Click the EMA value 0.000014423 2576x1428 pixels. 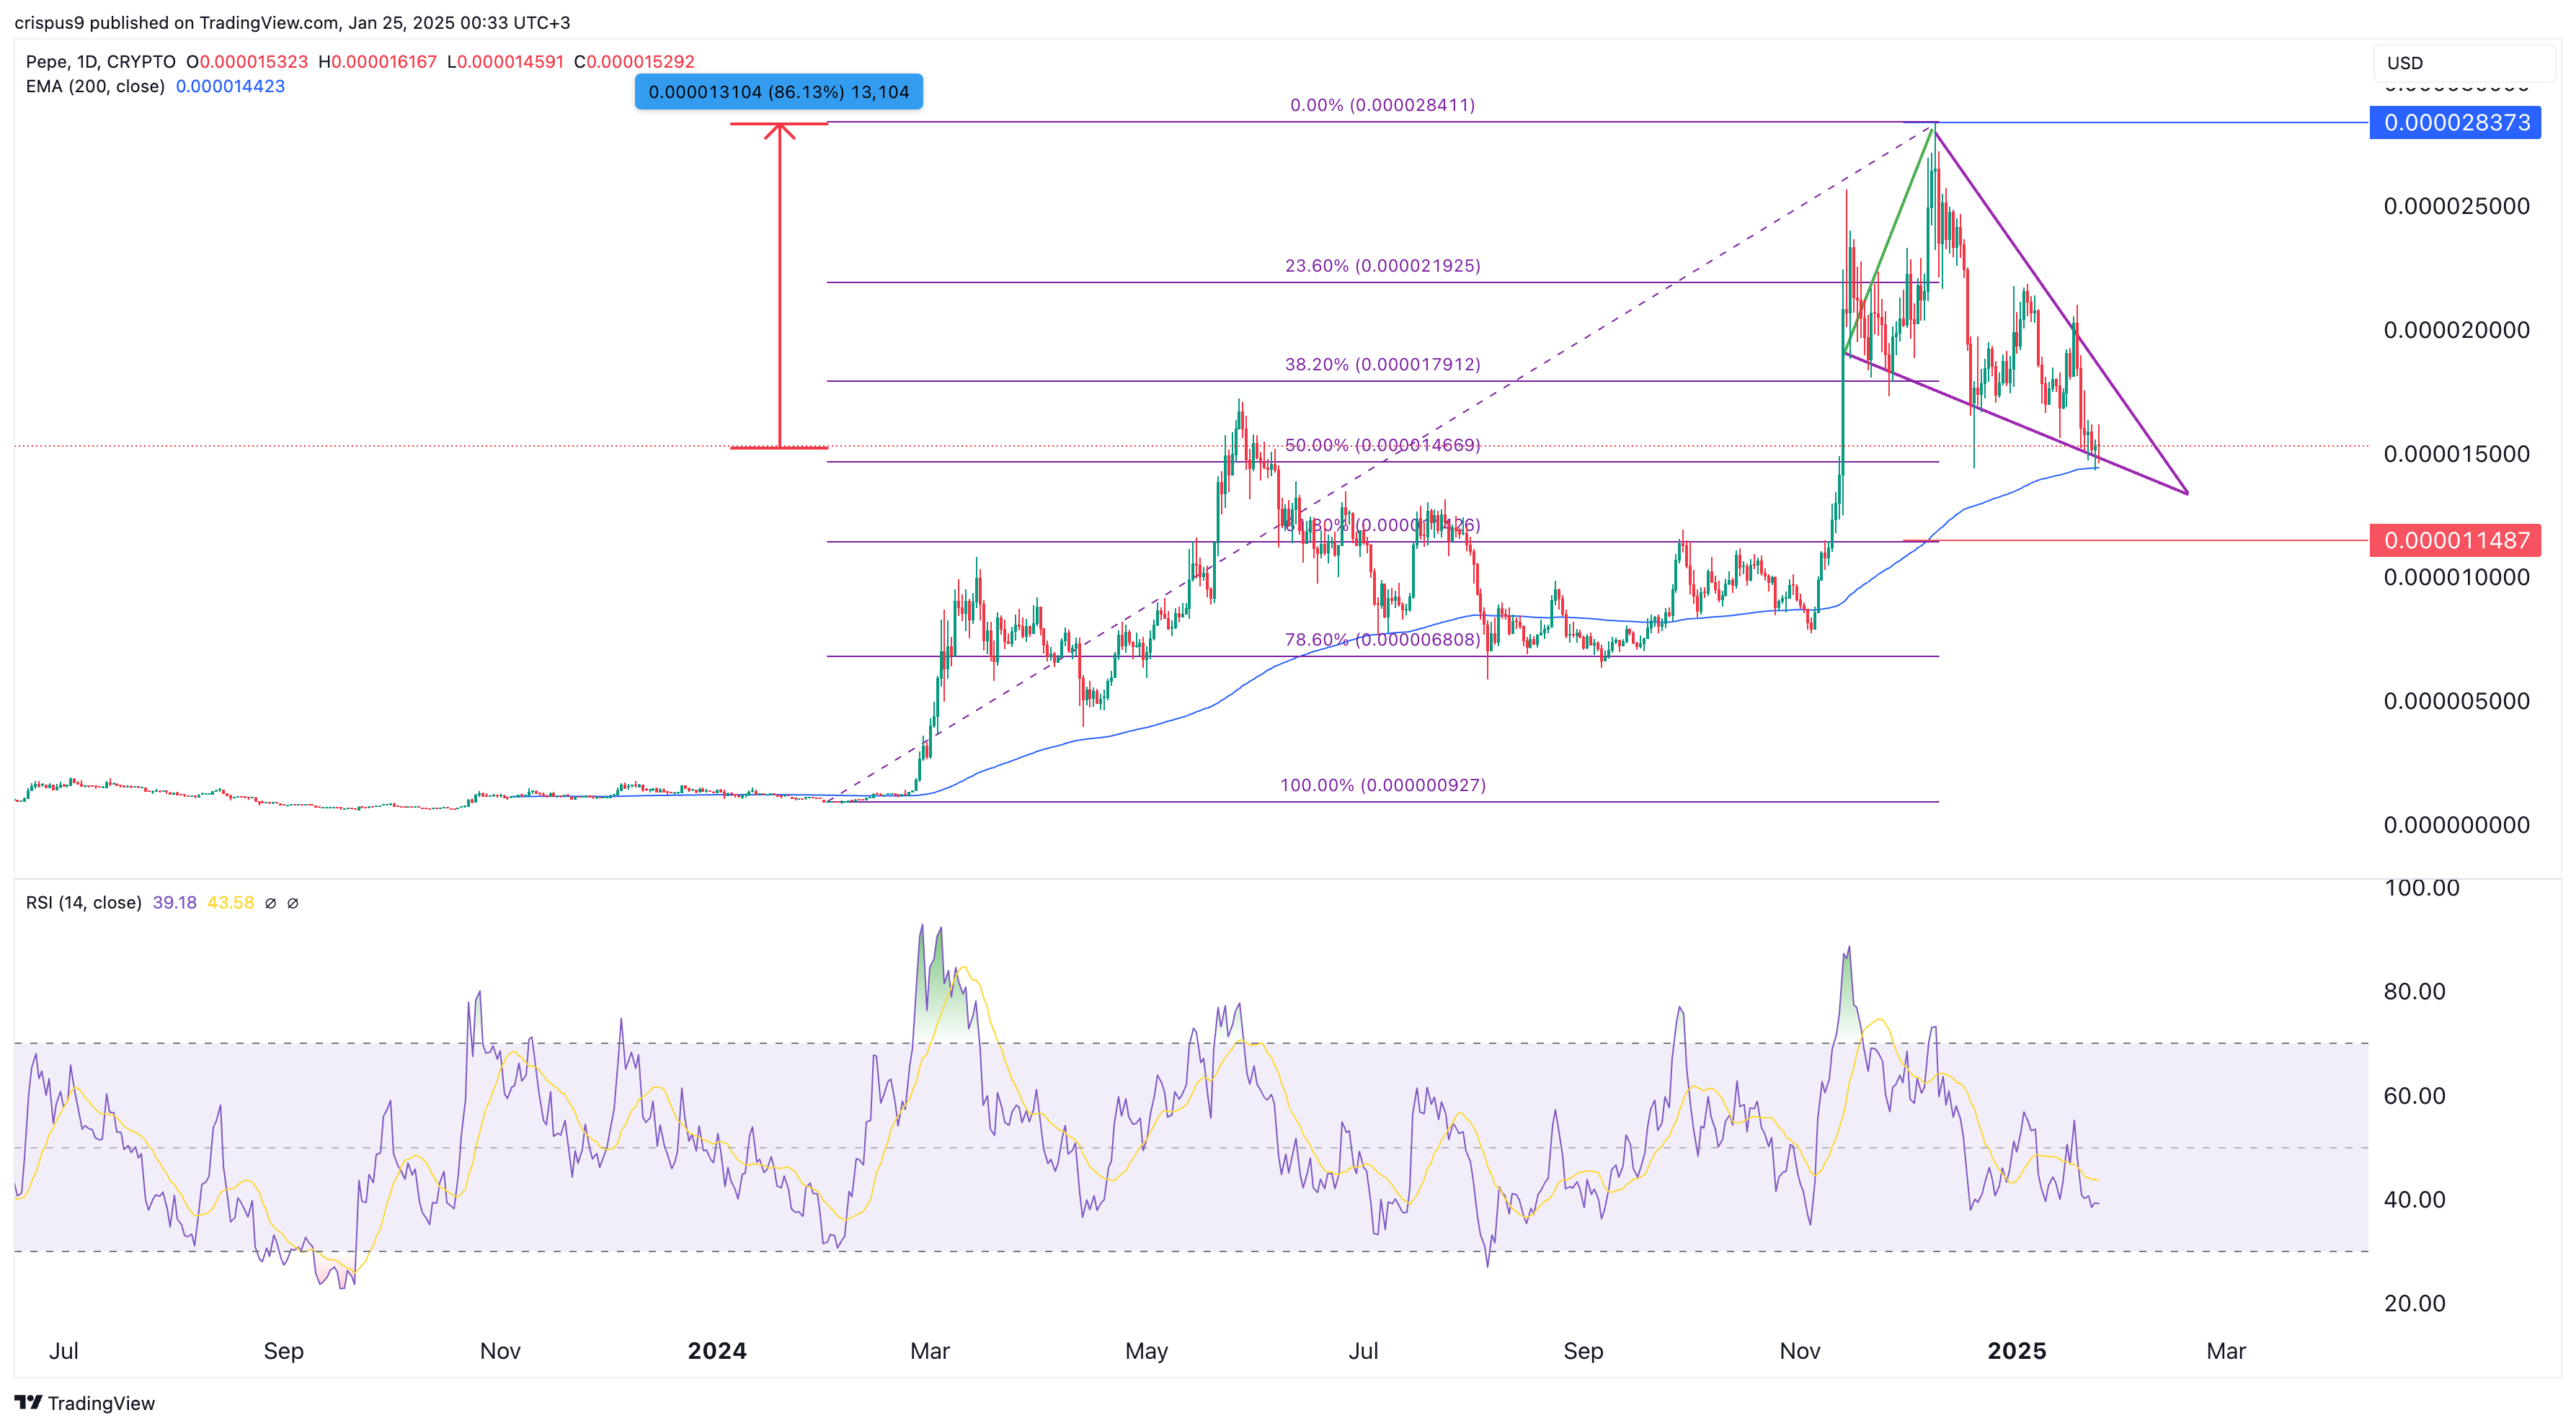point(230,86)
